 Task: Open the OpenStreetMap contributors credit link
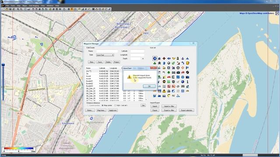pos(256,14)
